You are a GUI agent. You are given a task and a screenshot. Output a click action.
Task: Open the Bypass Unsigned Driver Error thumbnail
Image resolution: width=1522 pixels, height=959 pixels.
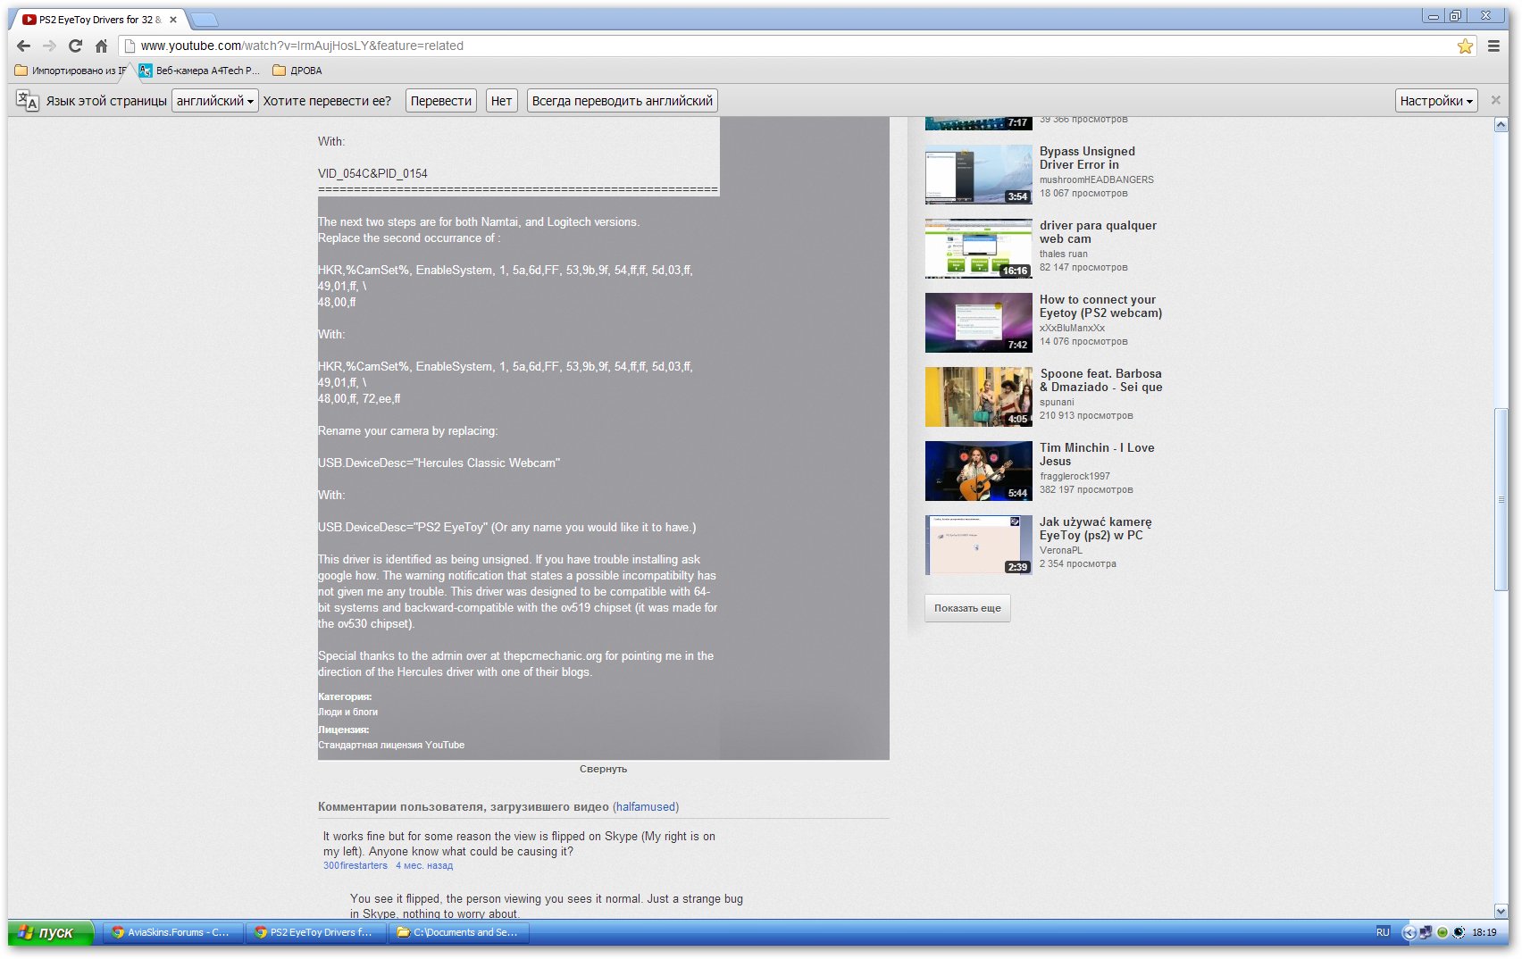[x=978, y=175]
